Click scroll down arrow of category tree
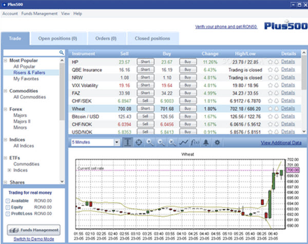The height and width of the screenshot is (244, 308). click(x=62, y=181)
